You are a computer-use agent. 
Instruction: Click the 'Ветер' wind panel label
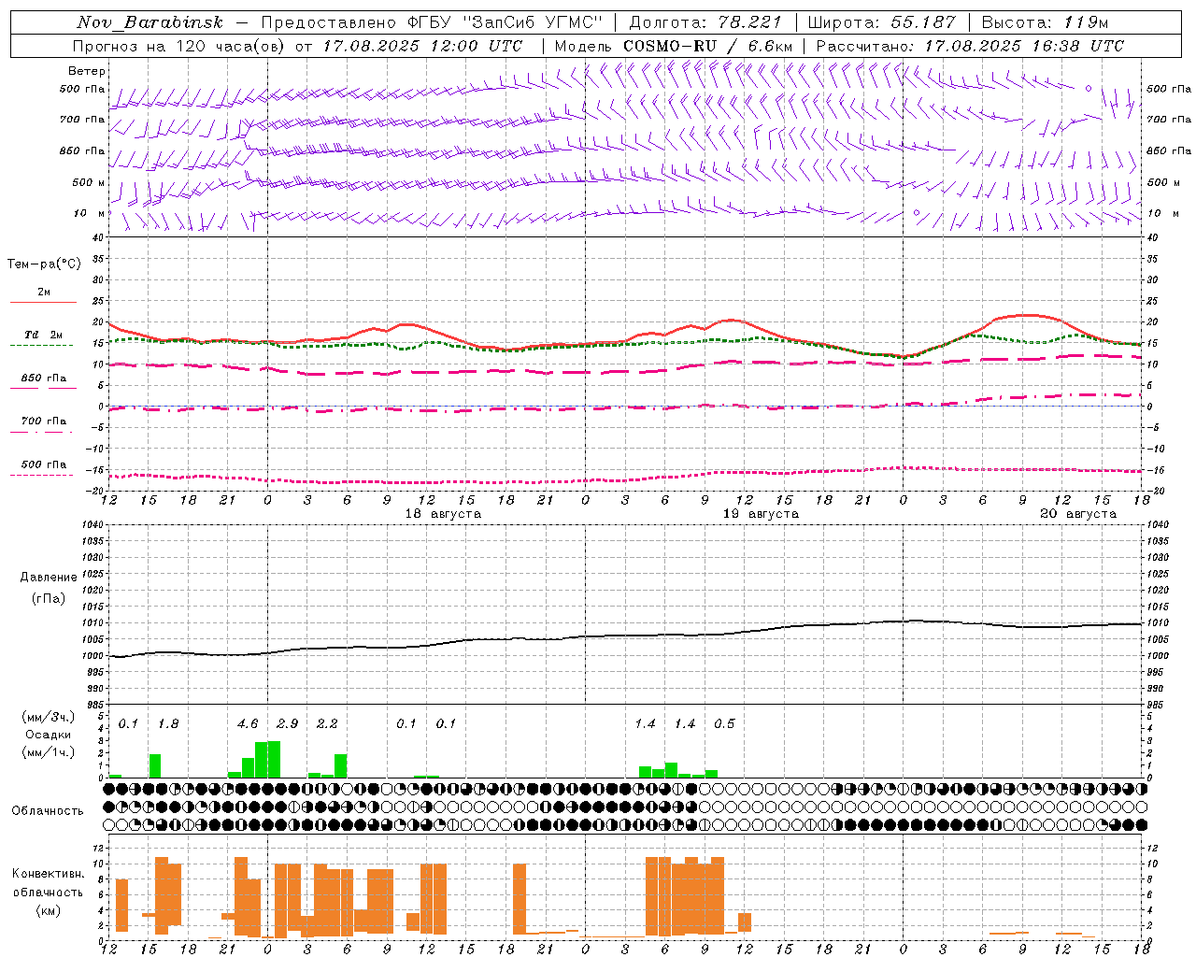pos(87,71)
